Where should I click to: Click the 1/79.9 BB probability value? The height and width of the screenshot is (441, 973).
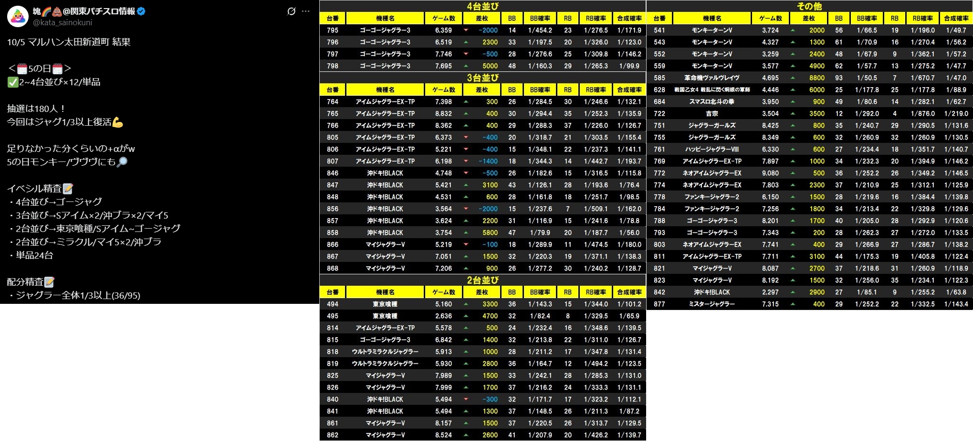point(540,232)
